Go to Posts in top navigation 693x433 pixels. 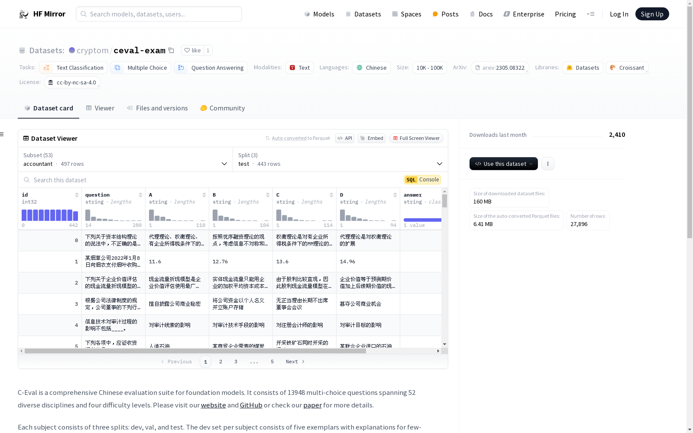[445, 14]
